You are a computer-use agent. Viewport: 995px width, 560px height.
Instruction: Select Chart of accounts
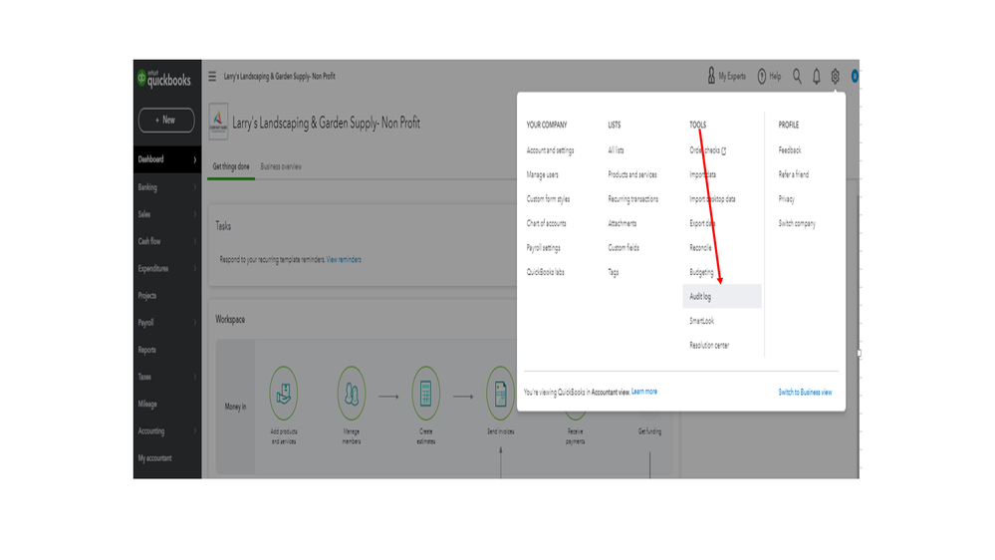point(547,223)
